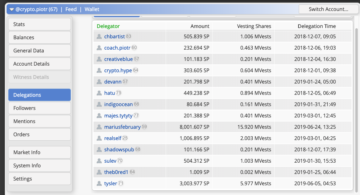Click the vertical scrollbar on the right

point(356,107)
